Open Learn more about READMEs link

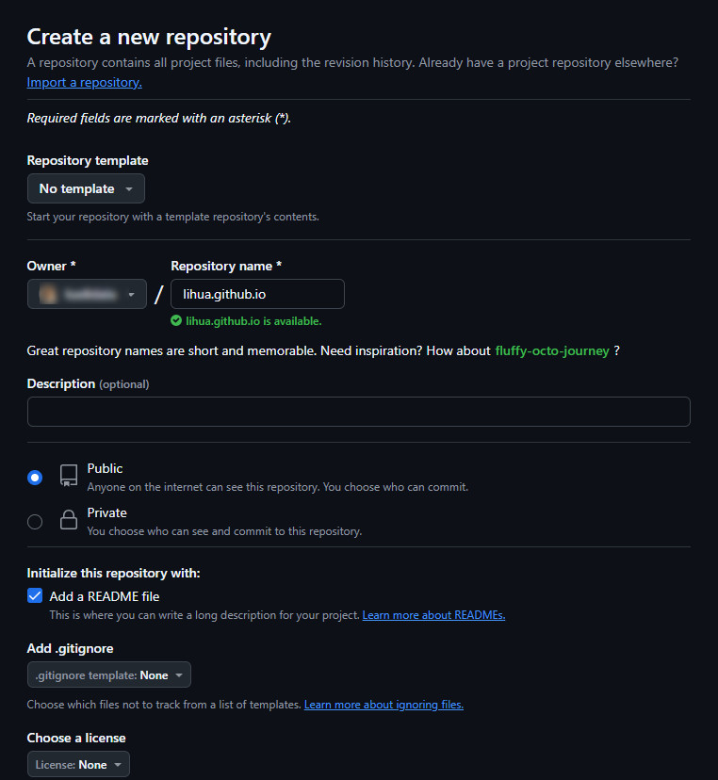pyautogui.click(x=433, y=615)
